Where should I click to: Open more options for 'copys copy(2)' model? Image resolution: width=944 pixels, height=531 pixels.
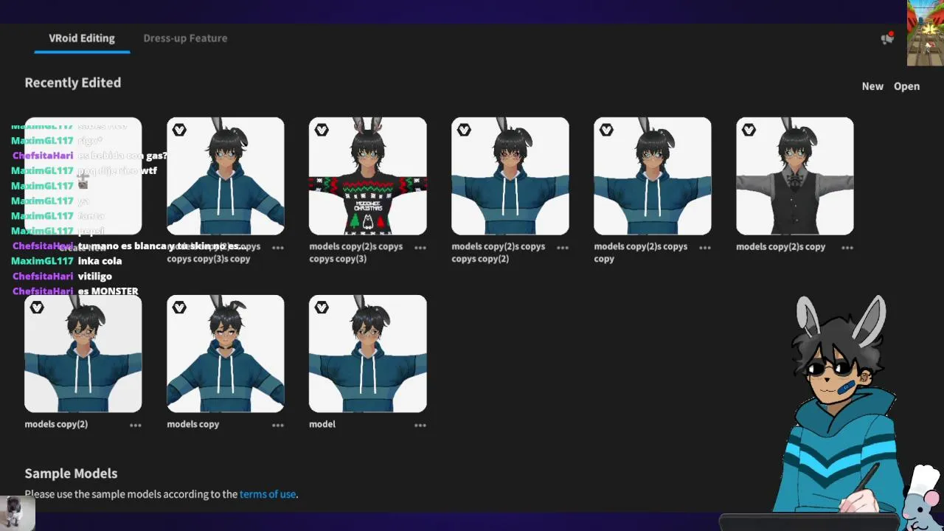tap(563, 248)
